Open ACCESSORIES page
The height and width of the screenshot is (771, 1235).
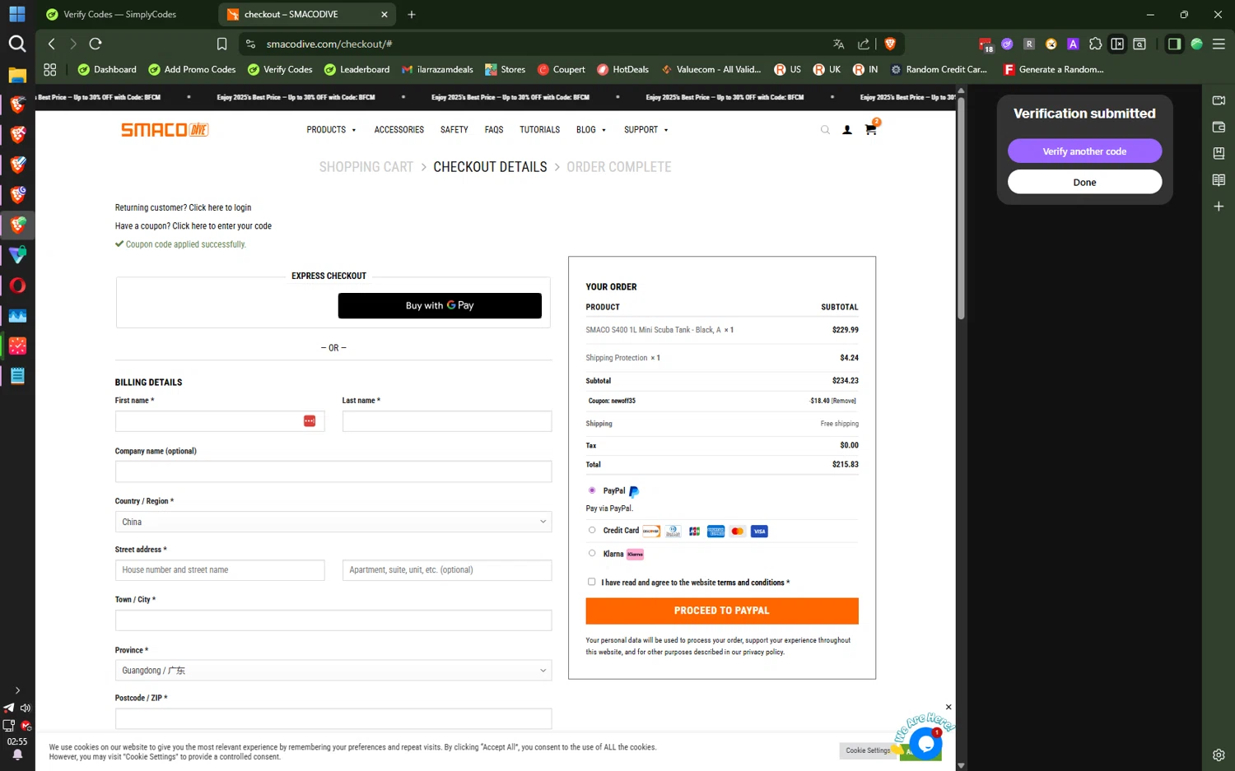click(x=399, y=130)
